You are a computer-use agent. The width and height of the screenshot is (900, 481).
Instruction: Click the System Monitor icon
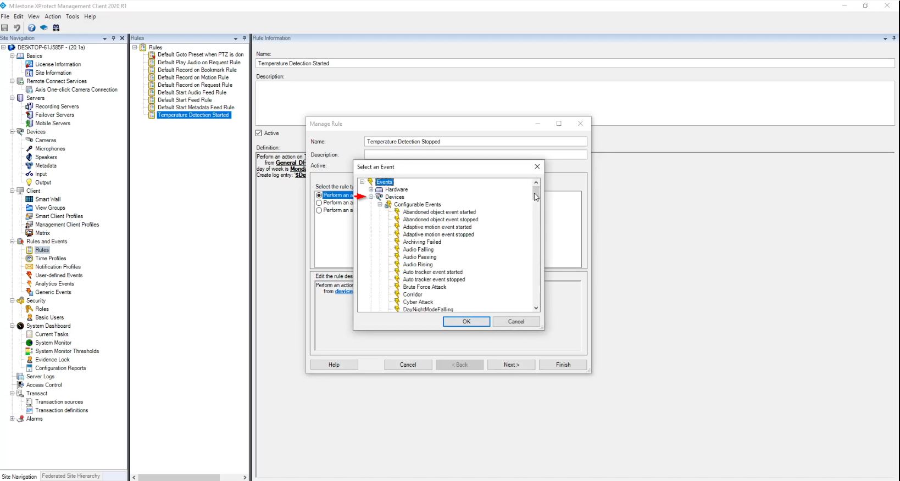29,343
